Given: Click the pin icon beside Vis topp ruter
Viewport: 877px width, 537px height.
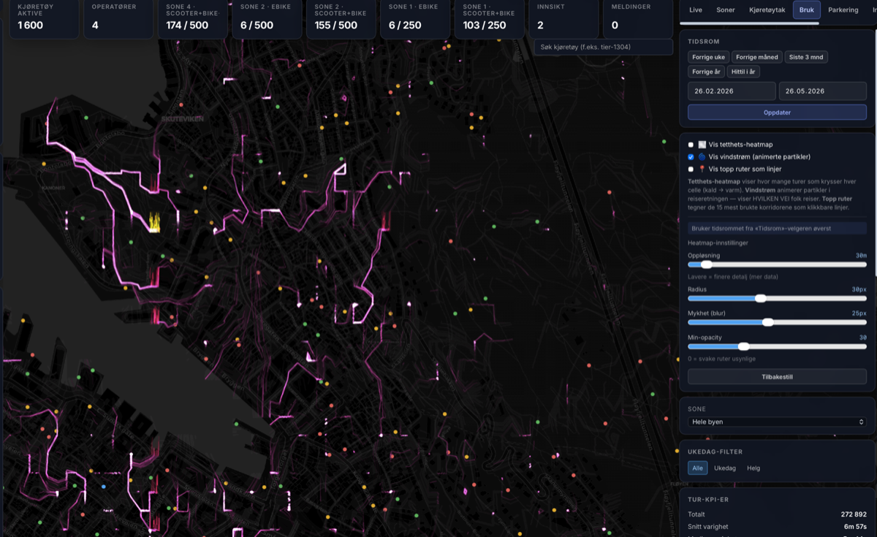Looking at the screenshot, I should pyautogui.click(x=702, y=169).
